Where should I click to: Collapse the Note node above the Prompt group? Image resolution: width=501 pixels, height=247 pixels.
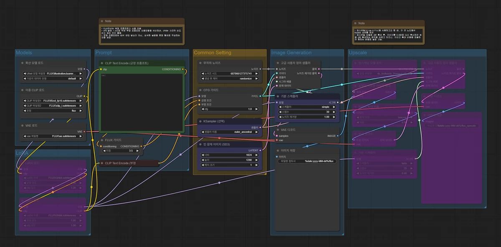[102, 21]
